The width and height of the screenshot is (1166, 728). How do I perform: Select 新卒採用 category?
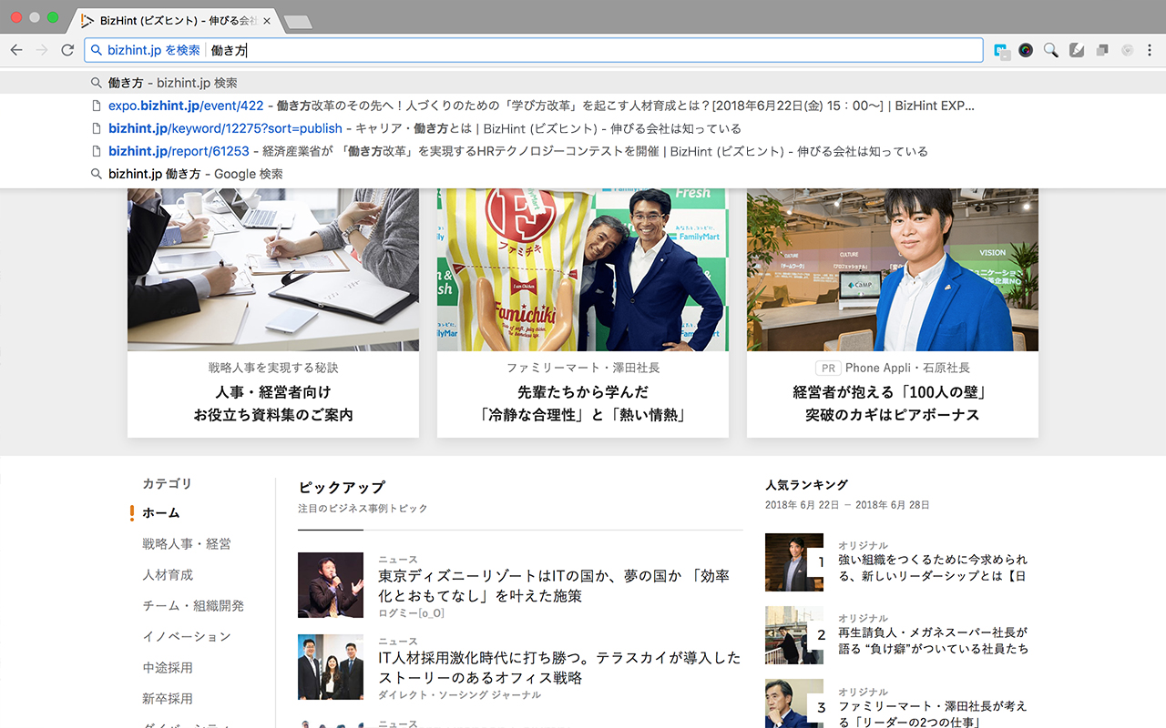(168, 699)
